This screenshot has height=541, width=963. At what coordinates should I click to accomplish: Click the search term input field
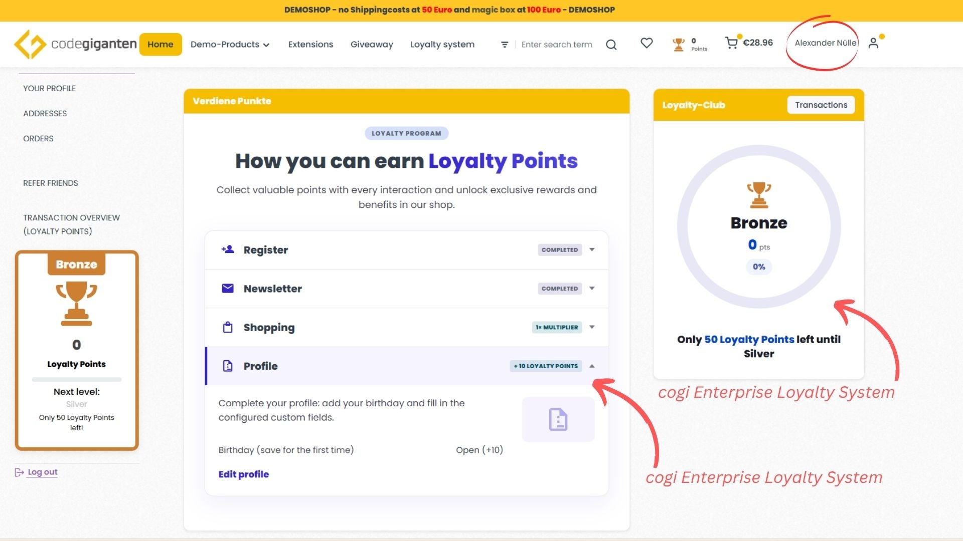point(557,45)
